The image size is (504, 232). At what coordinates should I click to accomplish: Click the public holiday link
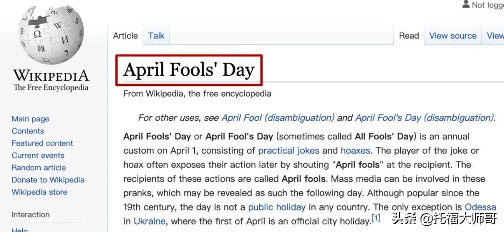coord(277,207)
